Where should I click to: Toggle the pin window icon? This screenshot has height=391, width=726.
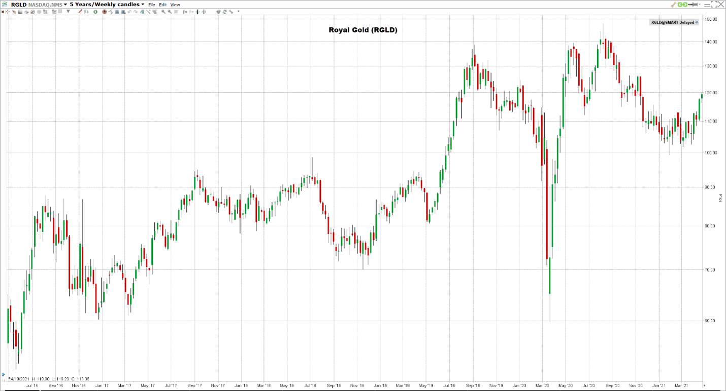(x=692, y=5)
